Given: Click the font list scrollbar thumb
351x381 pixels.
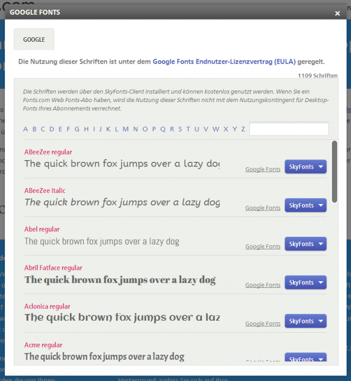Looking at the screenshot, I should (335, 172).
